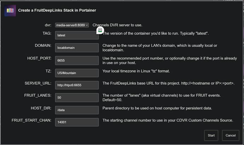Click the Cancel button
The image size is (244, 145).
click(231, 135)
